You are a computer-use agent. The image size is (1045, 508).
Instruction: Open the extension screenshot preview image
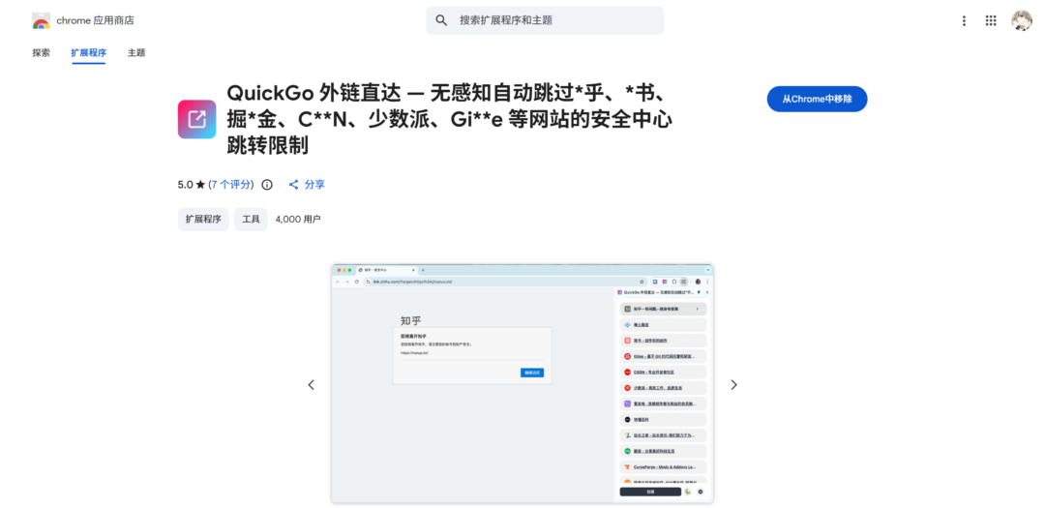tap(522, 383)
